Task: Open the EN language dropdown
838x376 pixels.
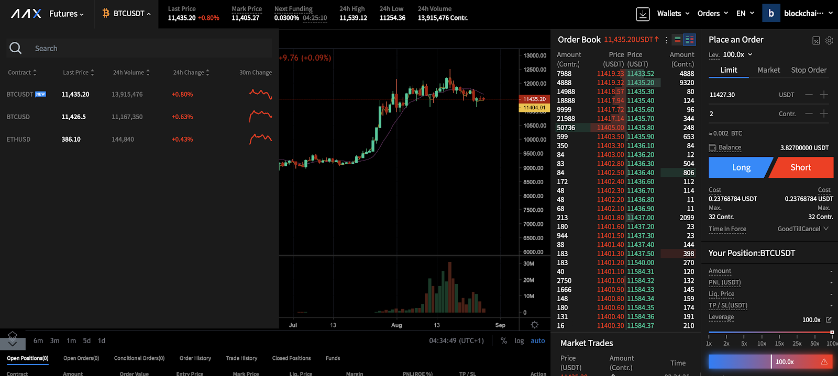Action: pos(745,14)
